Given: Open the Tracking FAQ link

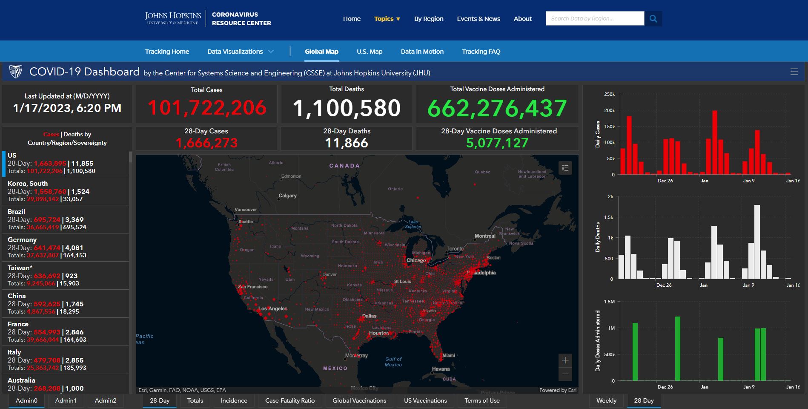Looking at the screenshot, I should [481, 52].
